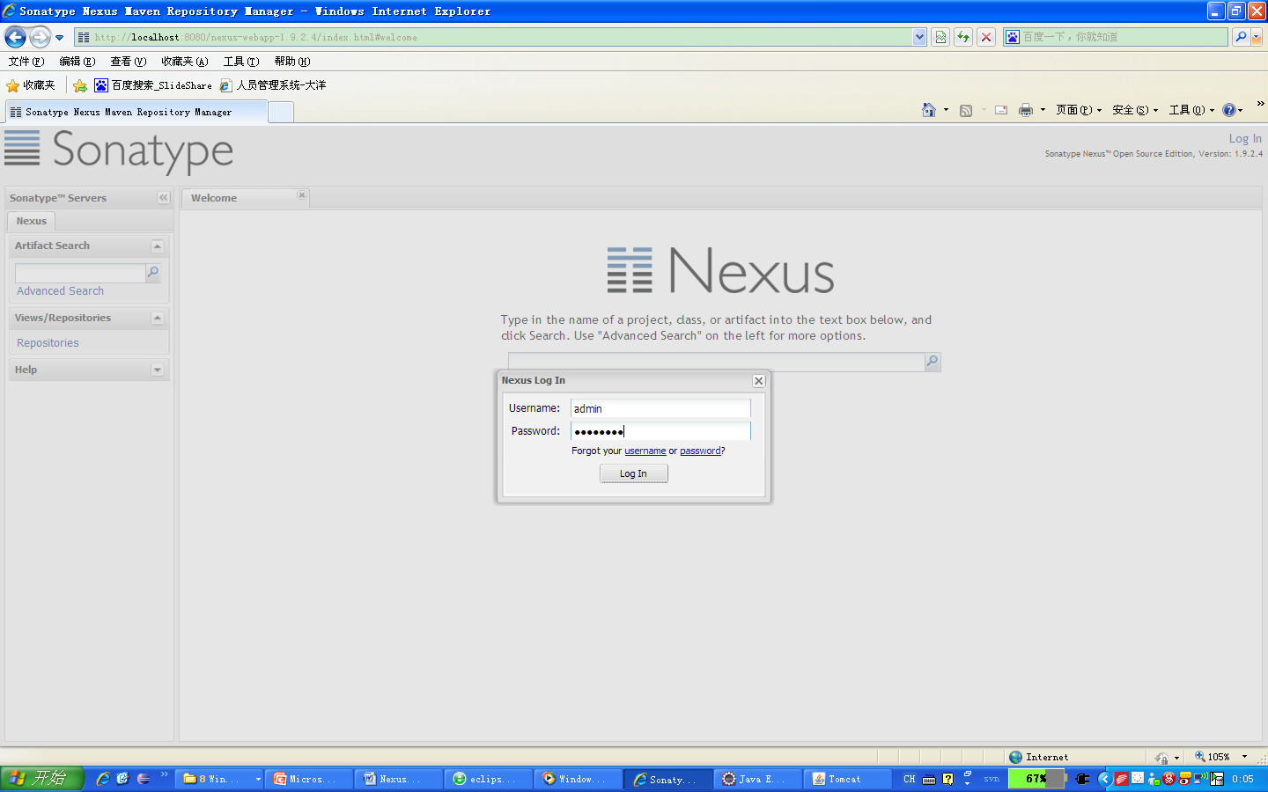Open the 工具(T) menu
1268x792 pixels.
point(240,62)
